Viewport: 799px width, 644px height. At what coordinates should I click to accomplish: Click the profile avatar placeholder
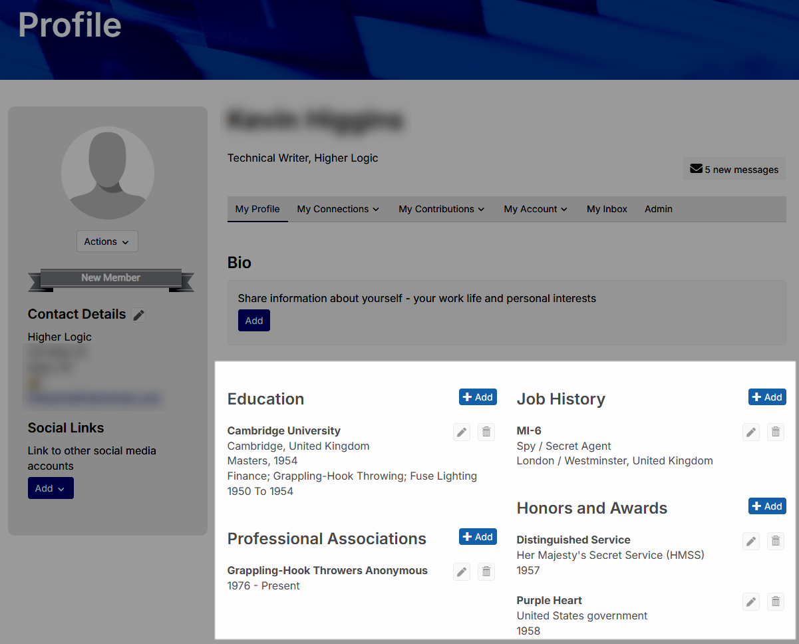(x=107, y=173)
